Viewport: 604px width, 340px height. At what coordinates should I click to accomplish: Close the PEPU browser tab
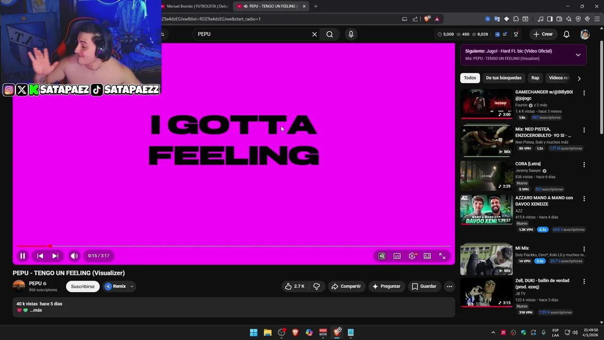coord(304,6)
